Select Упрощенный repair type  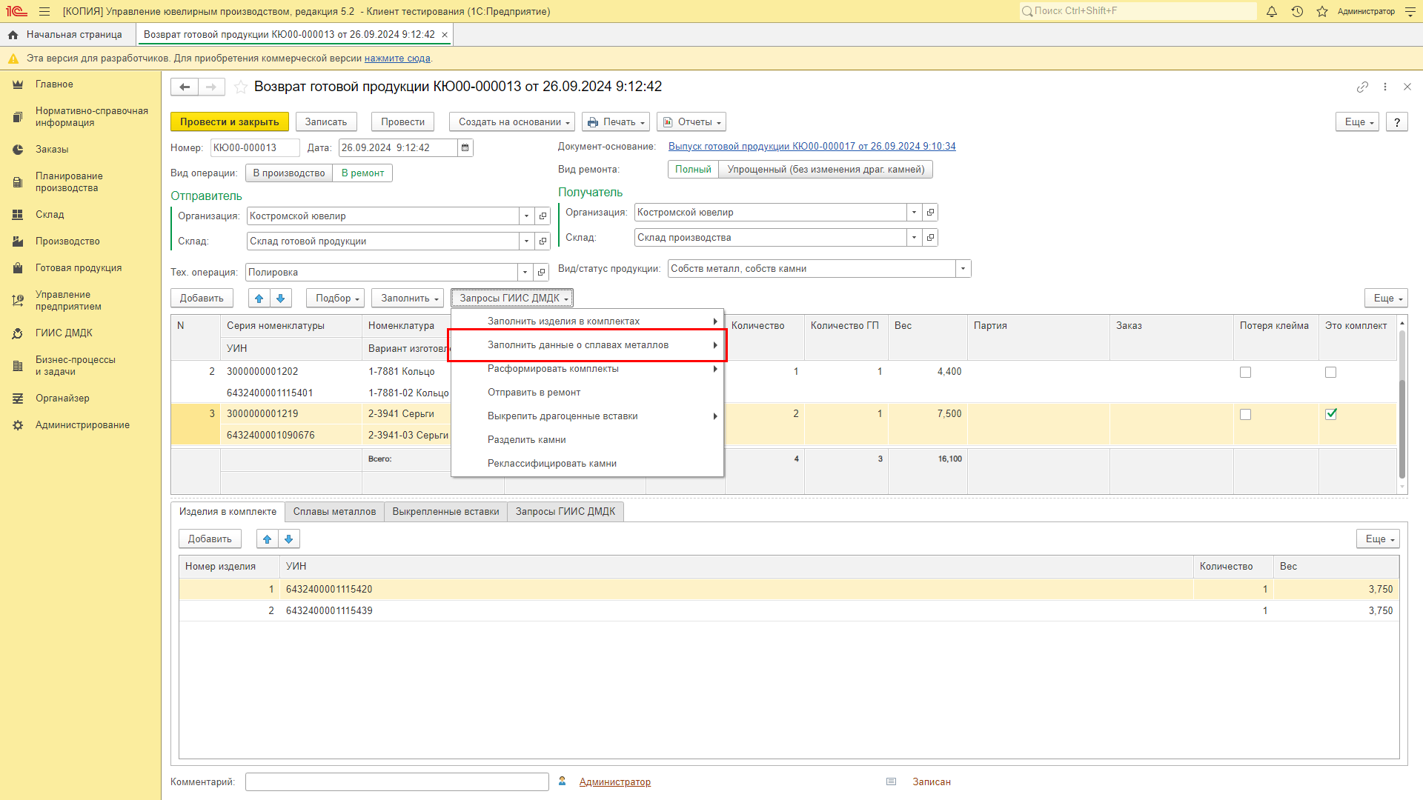(x=826, y=170)
